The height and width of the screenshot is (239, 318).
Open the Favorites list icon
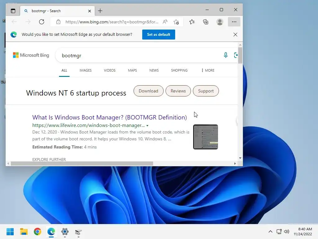192,22
